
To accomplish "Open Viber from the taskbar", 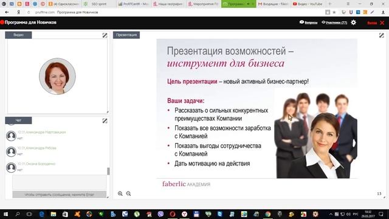I will (160, 214).
